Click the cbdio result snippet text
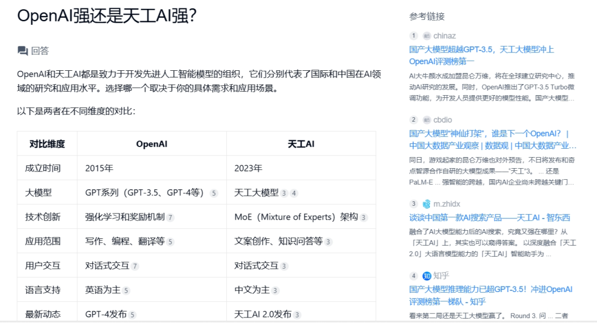 pyautogui.click(x=492, y=171)
